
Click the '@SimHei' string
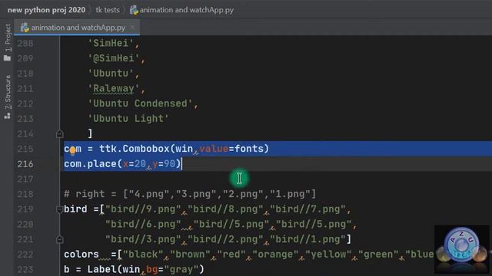[114, 58]
